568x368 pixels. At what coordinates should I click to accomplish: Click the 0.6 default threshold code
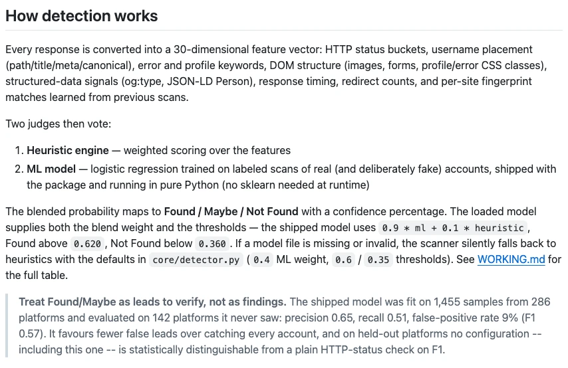[x=343, y=260]
